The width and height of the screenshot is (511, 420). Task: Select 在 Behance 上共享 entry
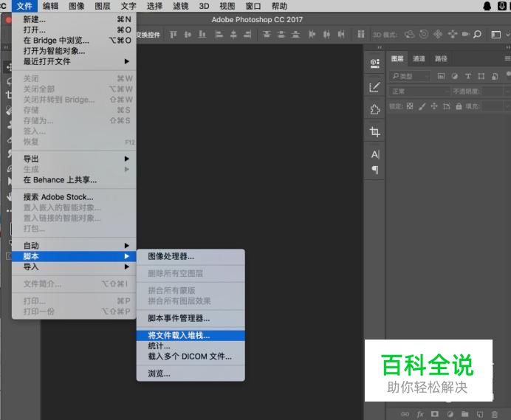(74, 180)
